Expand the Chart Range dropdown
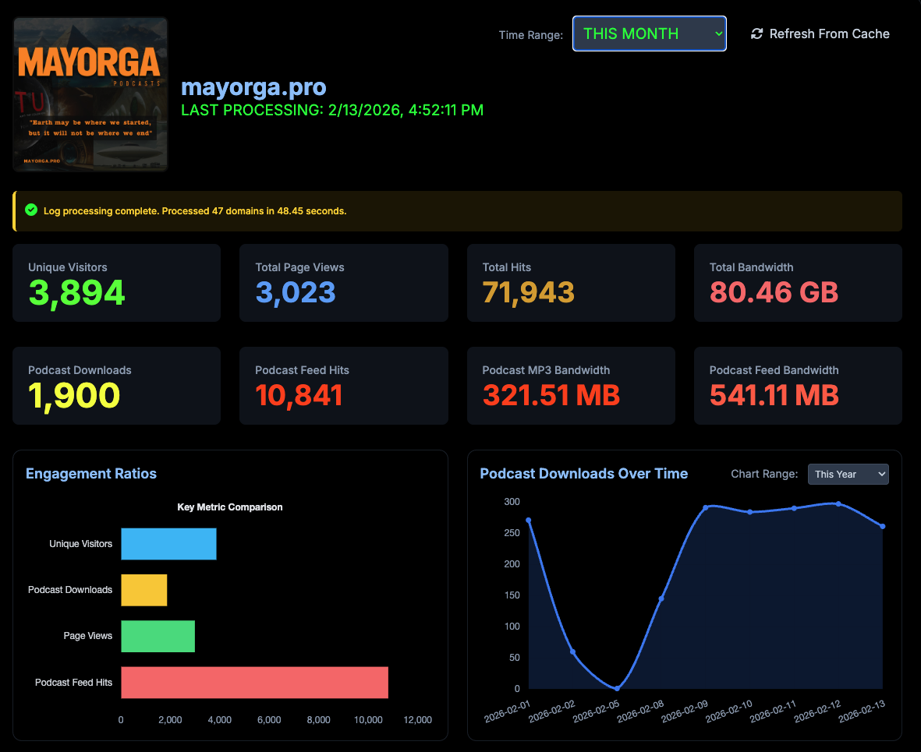This screenshot has width=921, height=752. [848, 474]
